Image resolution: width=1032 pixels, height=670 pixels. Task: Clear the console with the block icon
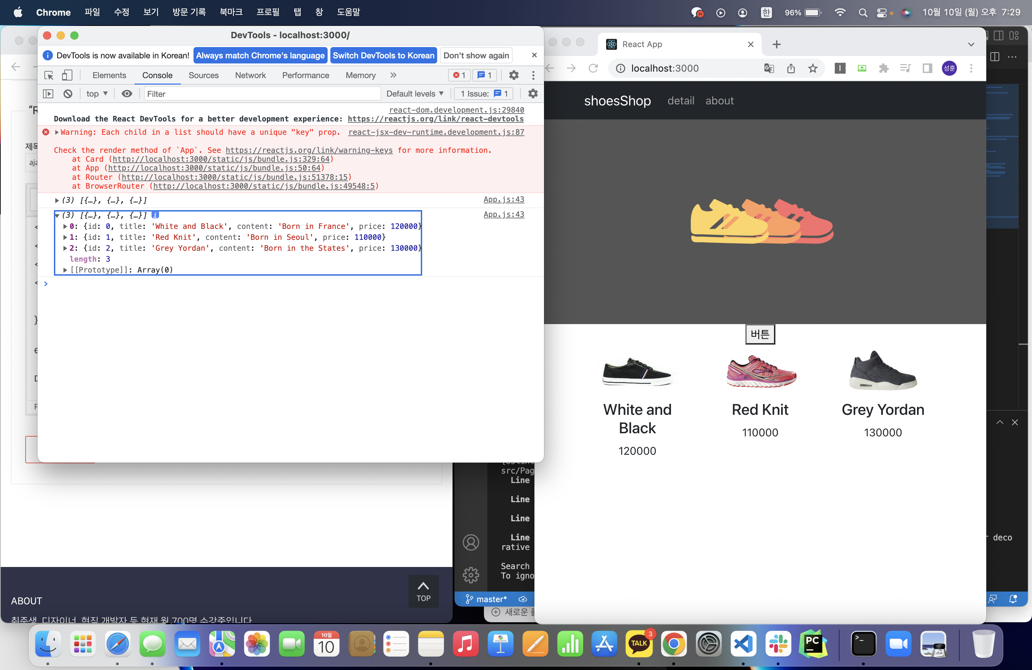(x=68, y=93)
